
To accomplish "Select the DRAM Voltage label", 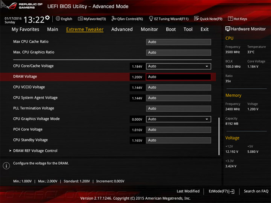I will tap(25, 76).
